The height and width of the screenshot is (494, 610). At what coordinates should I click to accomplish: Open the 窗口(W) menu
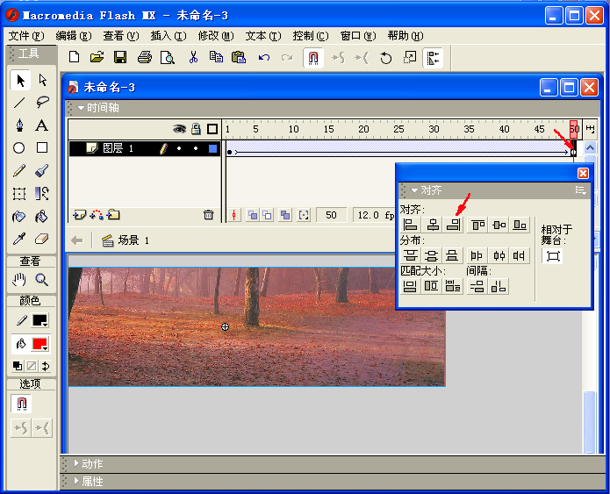pos(358,36)
